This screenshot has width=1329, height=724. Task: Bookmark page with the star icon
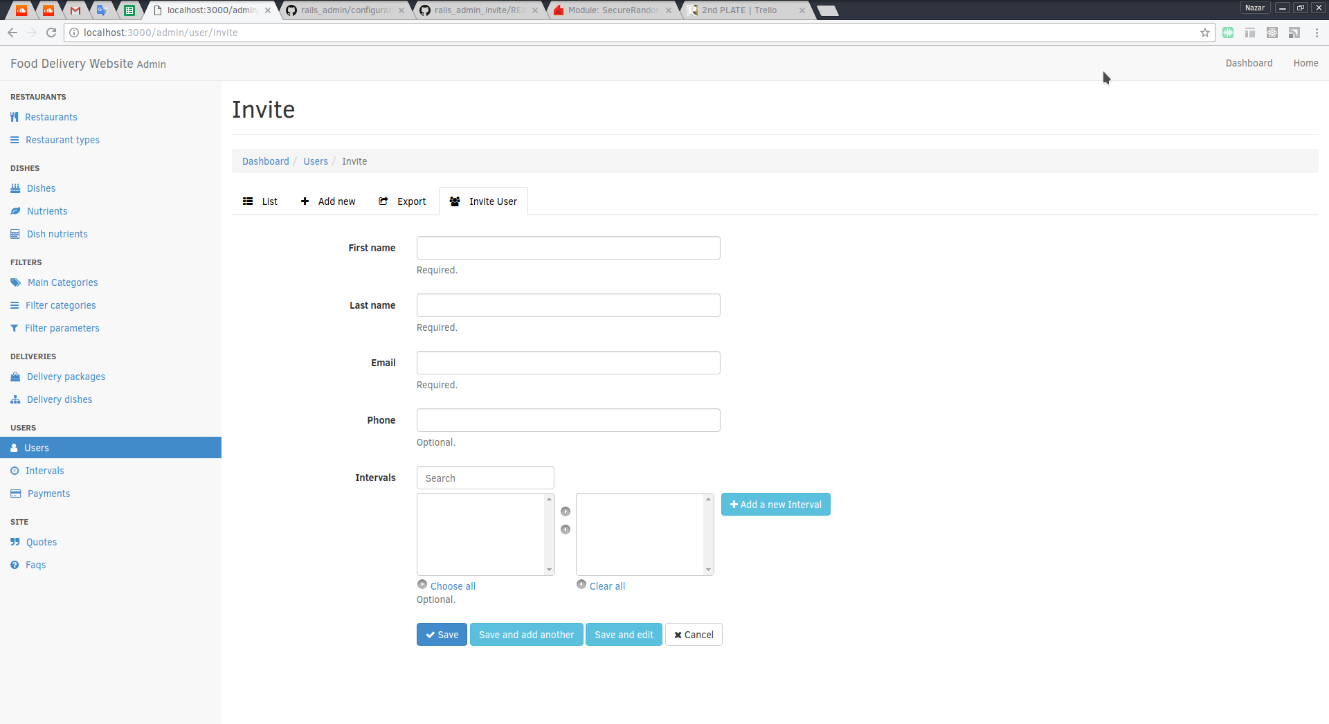pyautogui.click(x=1205, y=33)
